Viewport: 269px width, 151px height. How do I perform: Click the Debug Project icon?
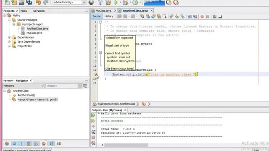coord(125,2)
